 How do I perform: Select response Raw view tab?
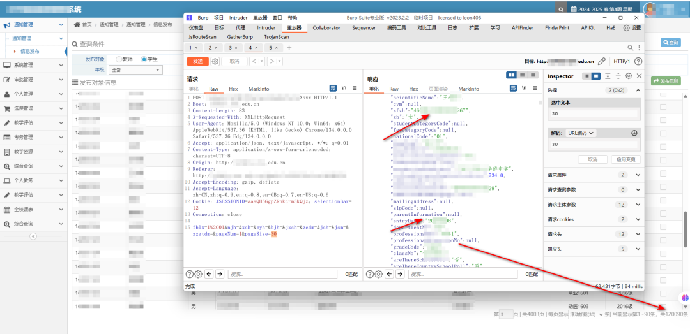click(394, 89)
